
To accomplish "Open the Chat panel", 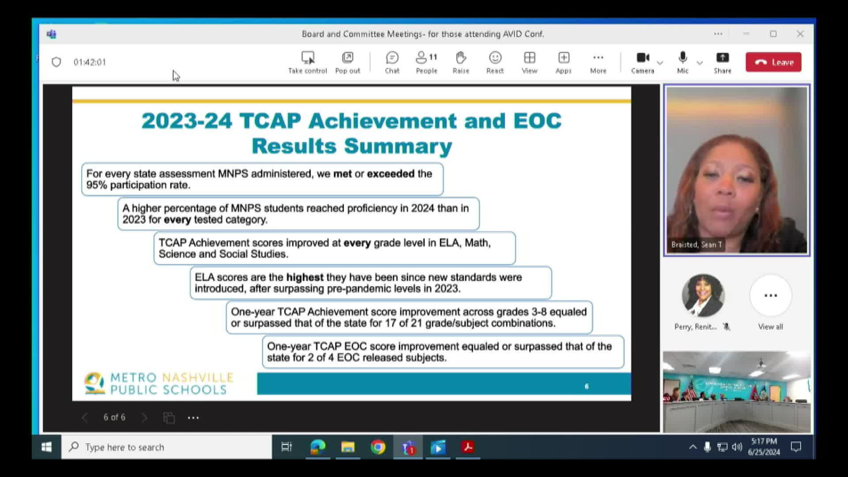I will pos(392,62).
